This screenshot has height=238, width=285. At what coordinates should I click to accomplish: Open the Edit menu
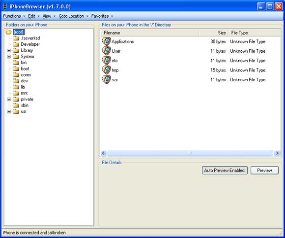33,16
